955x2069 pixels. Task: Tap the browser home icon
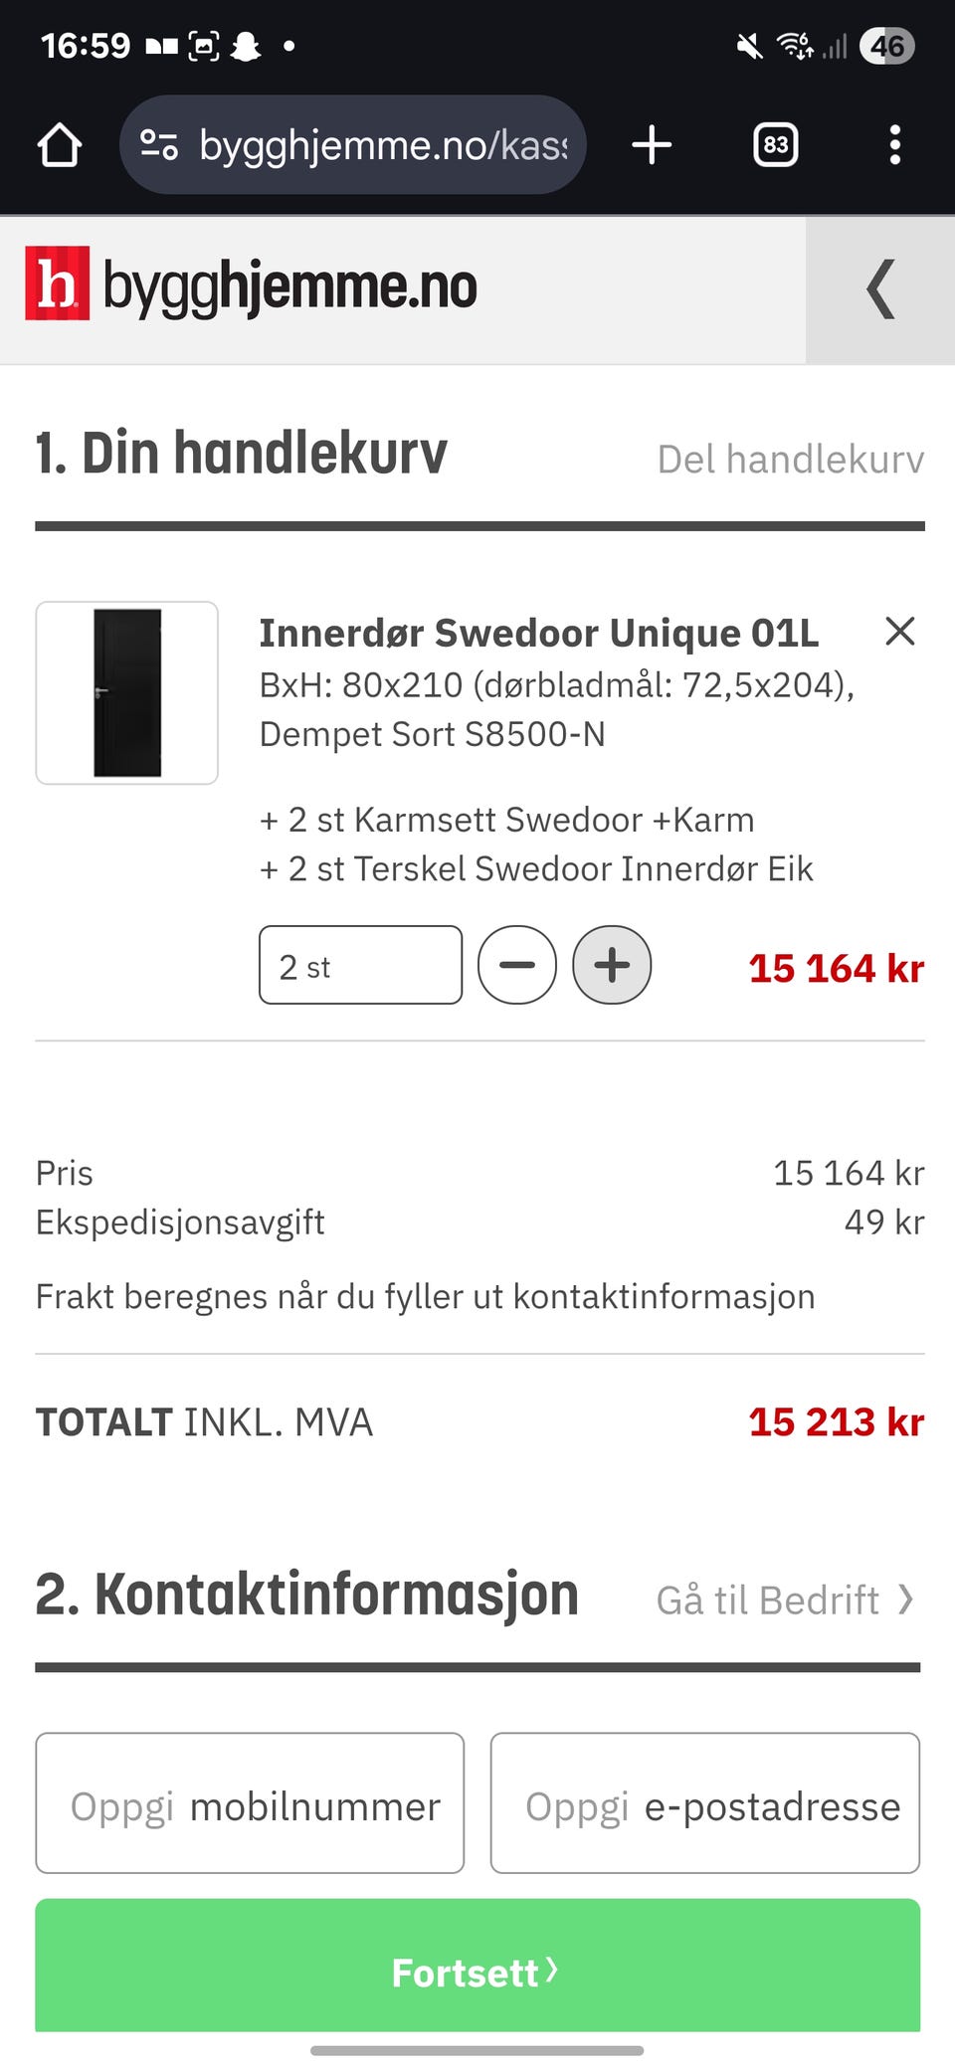(60, 145)
